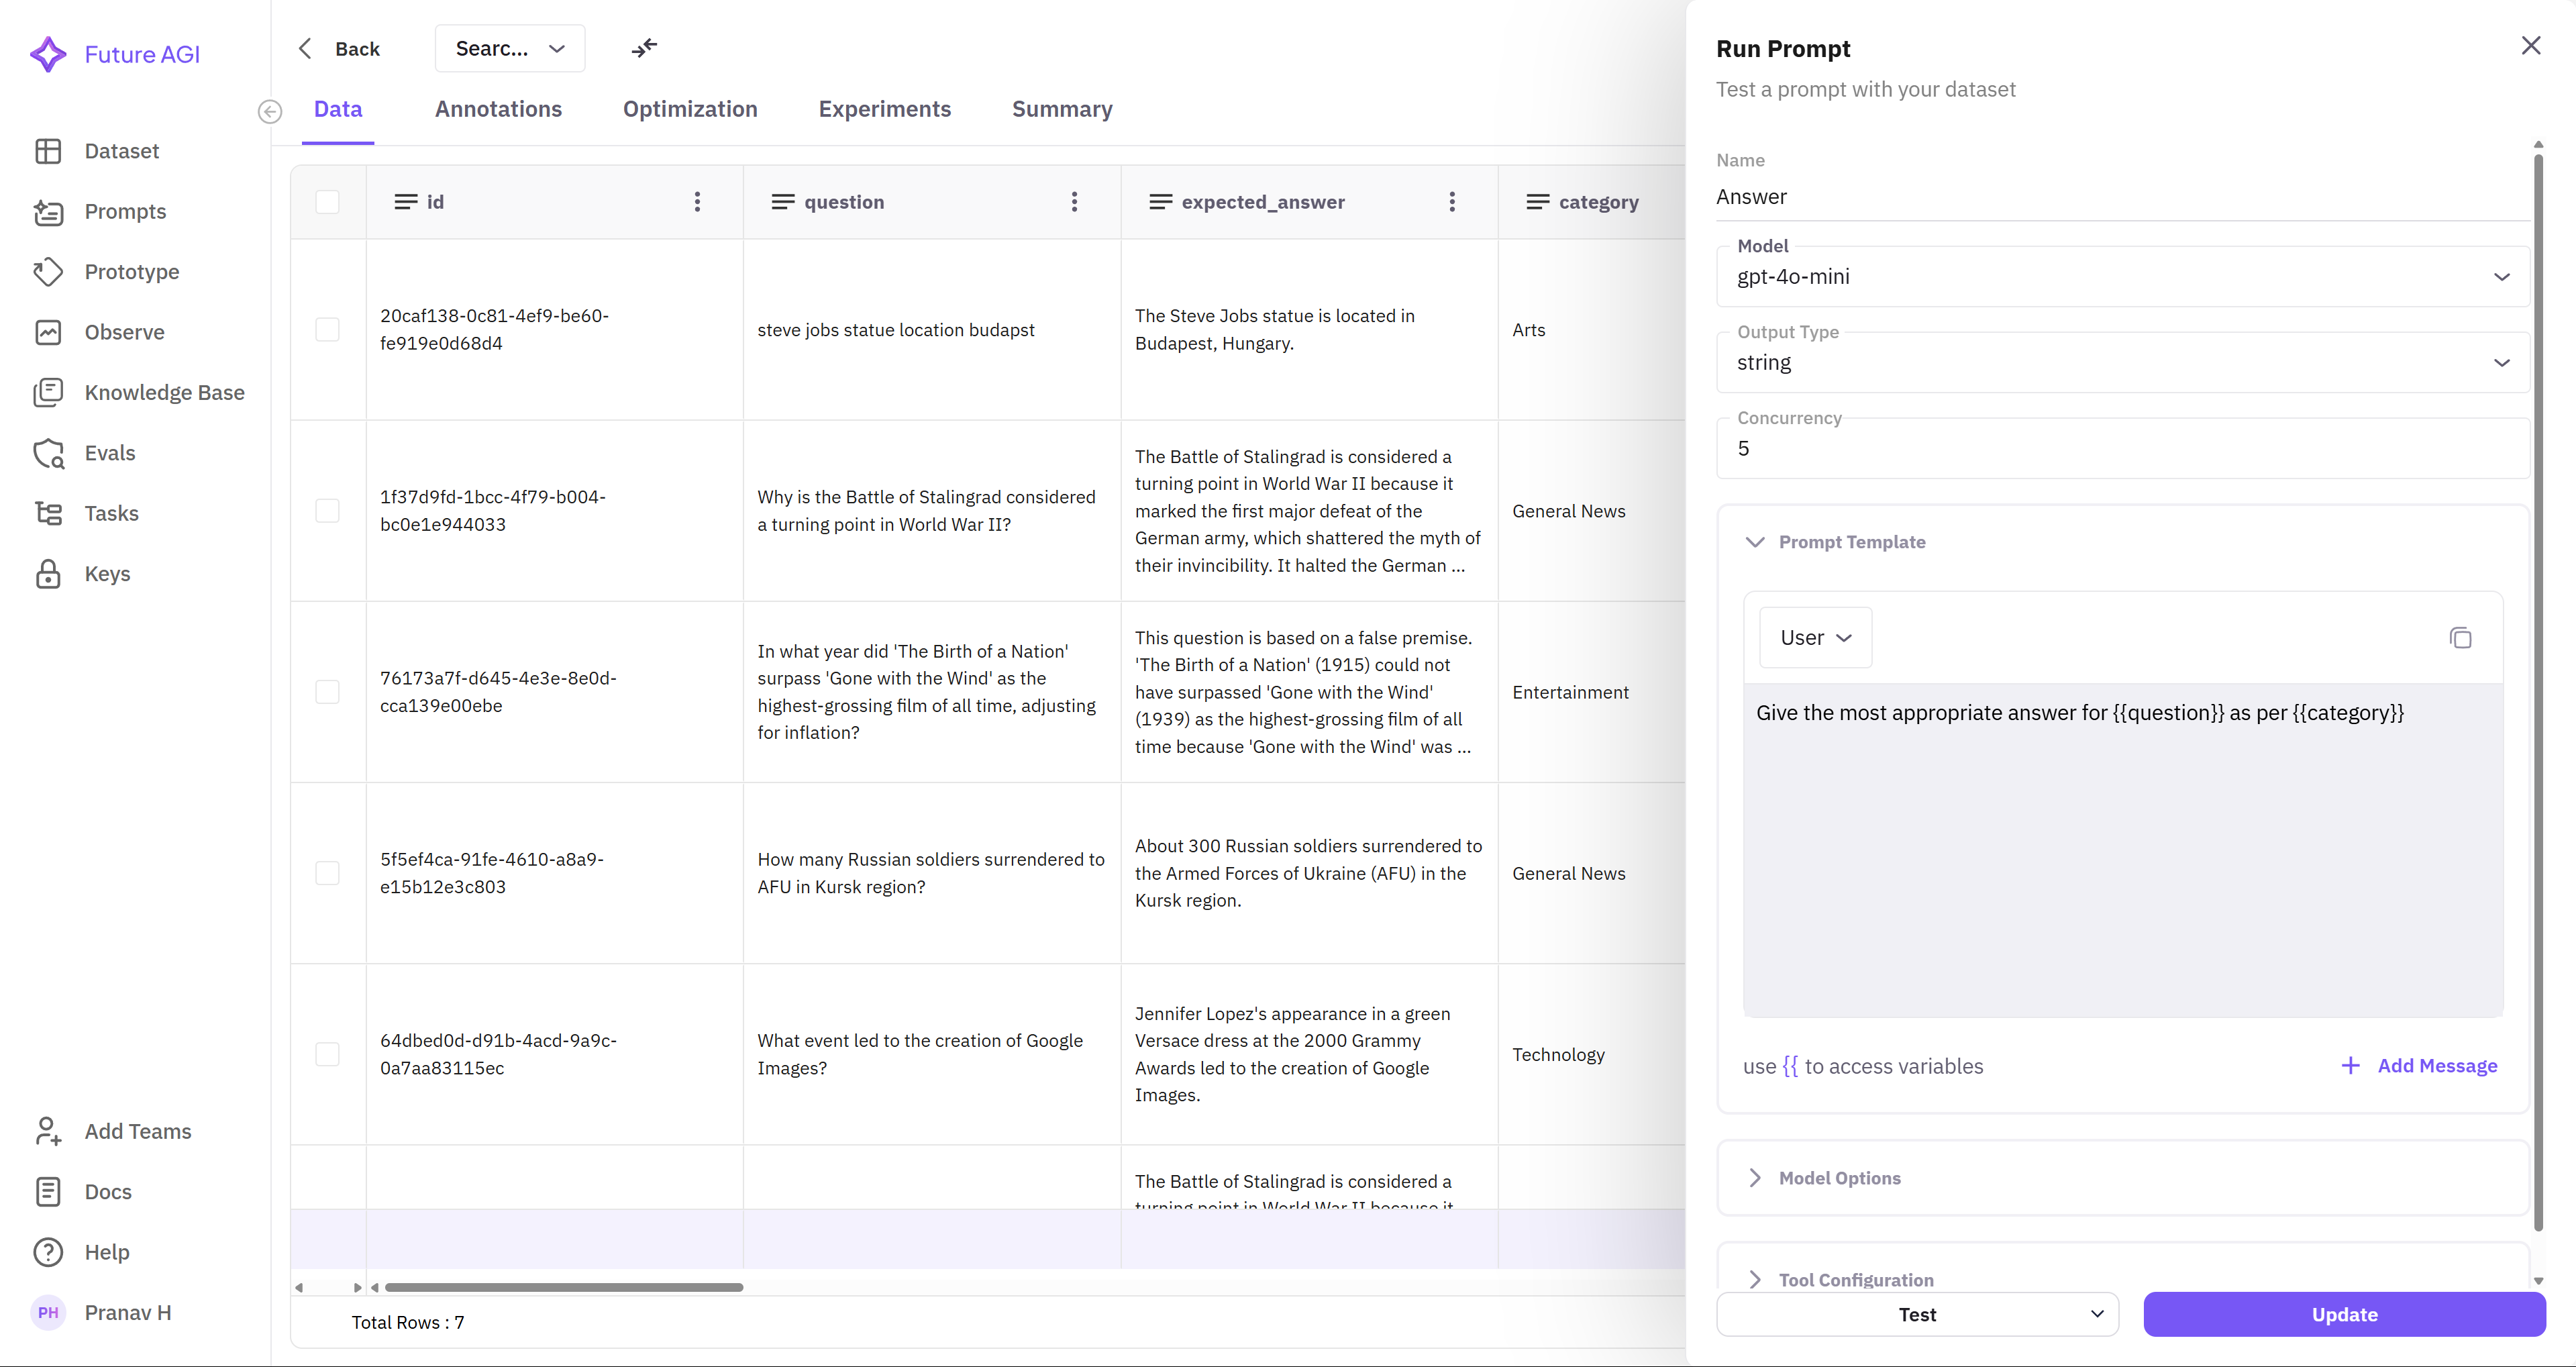This screenshot has height=1367, width=2576.
Task: Collapse the sidebar with the arrow circle icon
Action: tap(270, 112)
